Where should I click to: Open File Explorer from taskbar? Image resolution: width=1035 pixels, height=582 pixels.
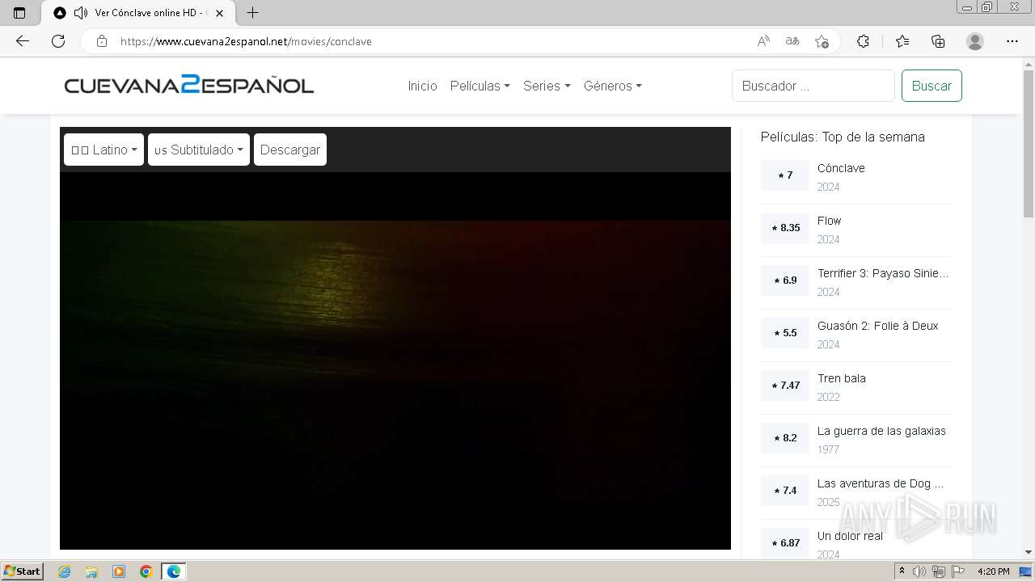click(x=91, y=571)
